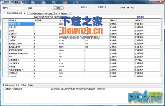Screen dimensions: 165x106
Task: Click 获取帐号 in the CSDN下载频道 row
Action: [x=122, y=63]
